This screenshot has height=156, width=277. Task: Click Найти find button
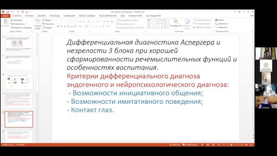[x=219, y=20]
